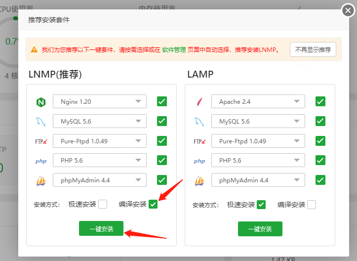
Task: Click the php logo icon in LNMP
Action: tap(41, 161)
